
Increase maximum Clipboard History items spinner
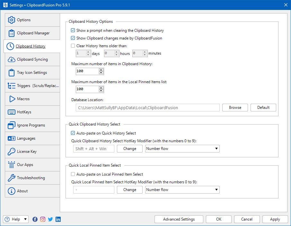click(101, 70)
